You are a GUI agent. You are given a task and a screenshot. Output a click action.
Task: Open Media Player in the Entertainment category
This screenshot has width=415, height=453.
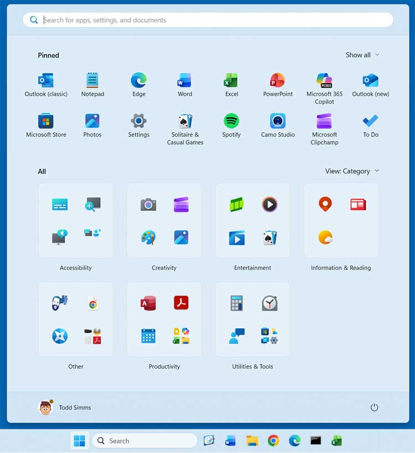coord(269,205)
